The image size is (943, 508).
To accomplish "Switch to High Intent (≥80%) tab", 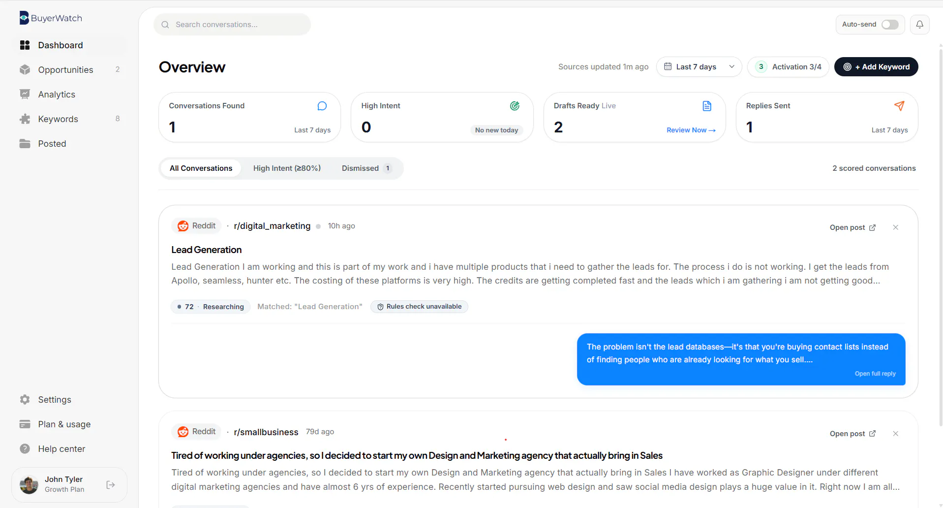I will click(x=287, y=168).
